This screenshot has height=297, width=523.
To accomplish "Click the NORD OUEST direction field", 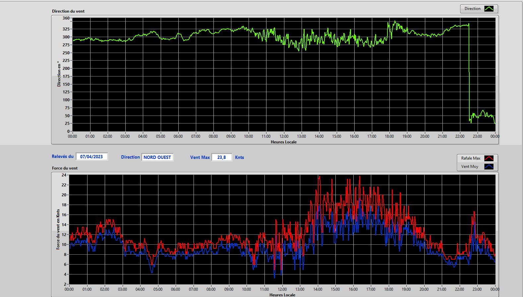I will click(157, 157).
